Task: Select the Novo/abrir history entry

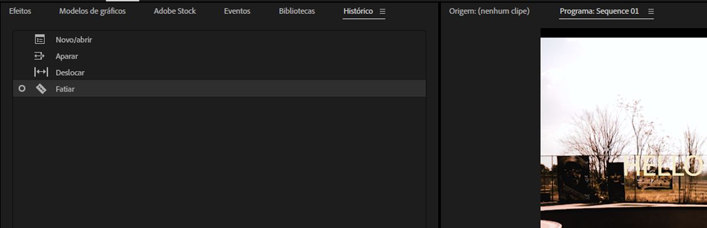Action: click(x=219, y=39)
